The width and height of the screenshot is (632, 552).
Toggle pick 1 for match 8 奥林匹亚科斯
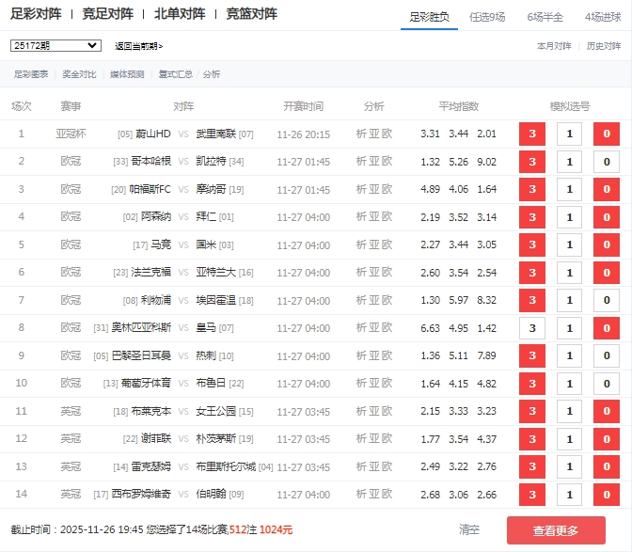point(569,328)
